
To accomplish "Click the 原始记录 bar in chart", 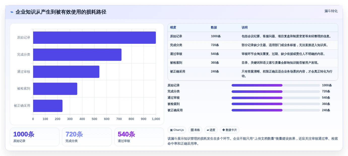I will [94, 37].
